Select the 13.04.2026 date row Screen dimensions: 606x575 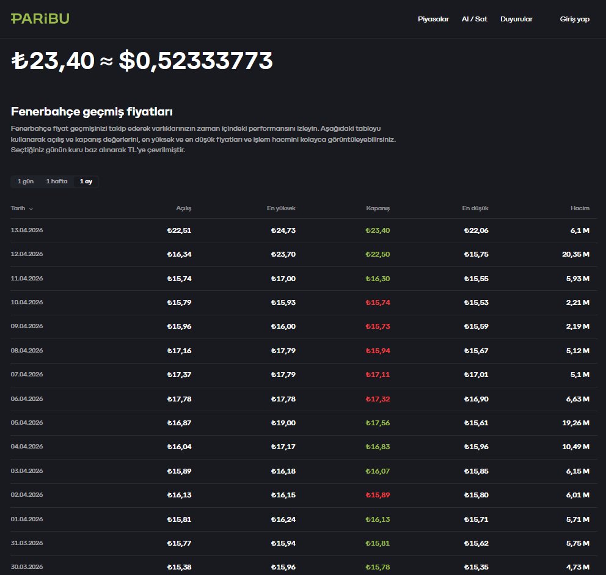pyautogui.click(x=304, y=230)
